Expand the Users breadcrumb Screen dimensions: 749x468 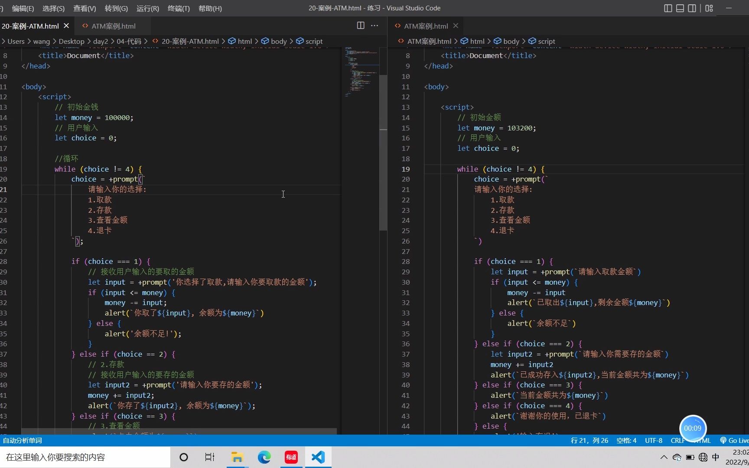point(16,41)
